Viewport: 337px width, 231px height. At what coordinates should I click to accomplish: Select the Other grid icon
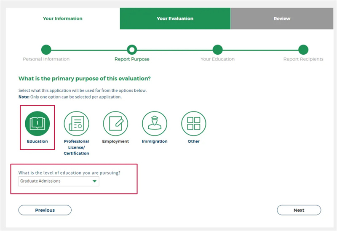click(x=193, y=123)
